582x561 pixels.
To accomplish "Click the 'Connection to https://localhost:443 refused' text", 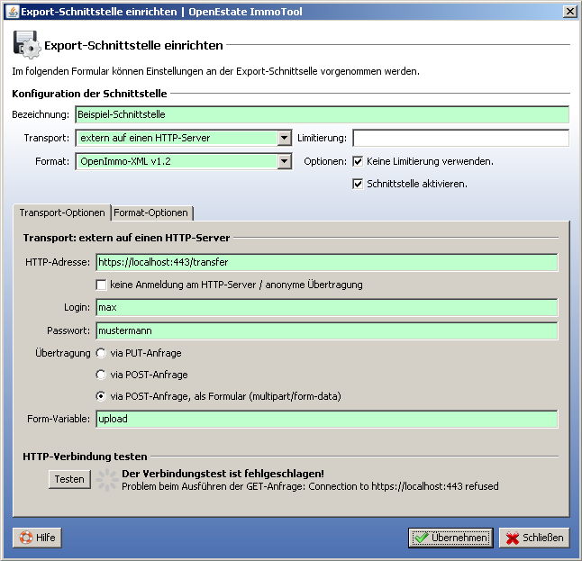I will click(404, 486).
